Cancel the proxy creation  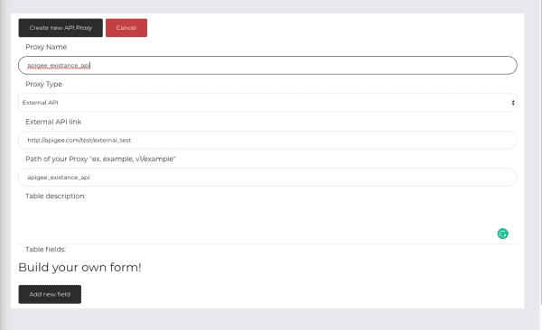[126, 28]
